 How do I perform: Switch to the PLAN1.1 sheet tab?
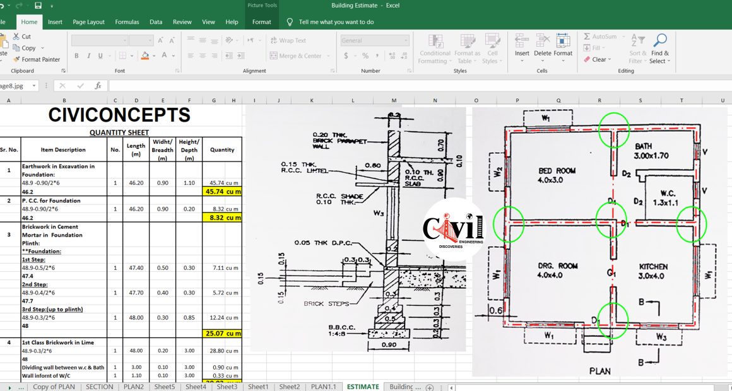point(324,387)
